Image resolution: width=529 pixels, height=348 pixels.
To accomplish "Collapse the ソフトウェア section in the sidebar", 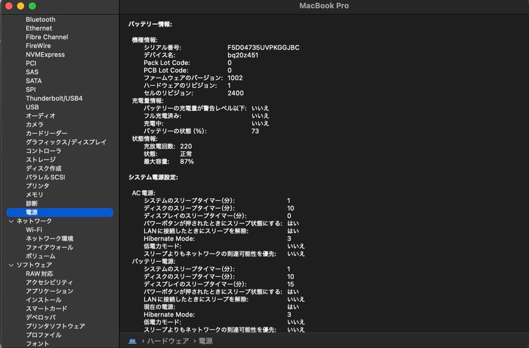I will [x=11, y=264].
